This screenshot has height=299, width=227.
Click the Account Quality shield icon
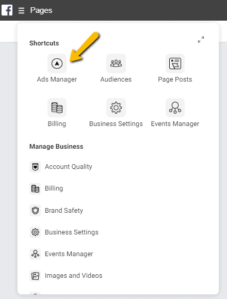[x=35, y=167]
